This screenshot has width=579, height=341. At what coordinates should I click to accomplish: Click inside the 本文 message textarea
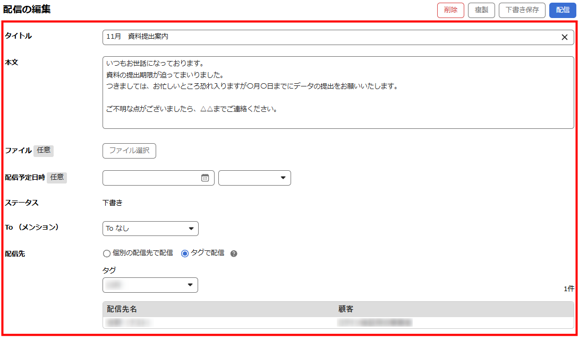[x=338, y=92]
